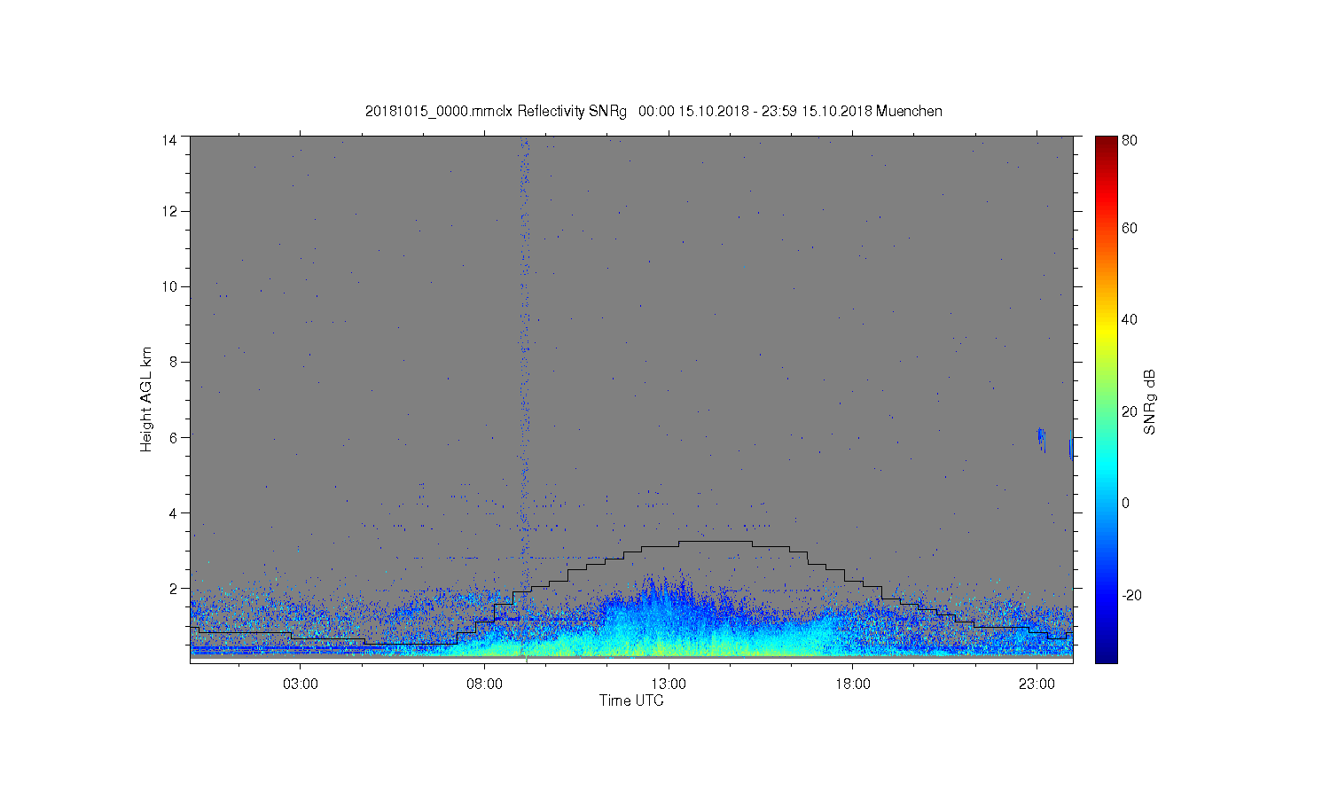This screenshot has height=798, width=1330.
Task: Click the '-20' colorbar value label
Action: 1131,595
